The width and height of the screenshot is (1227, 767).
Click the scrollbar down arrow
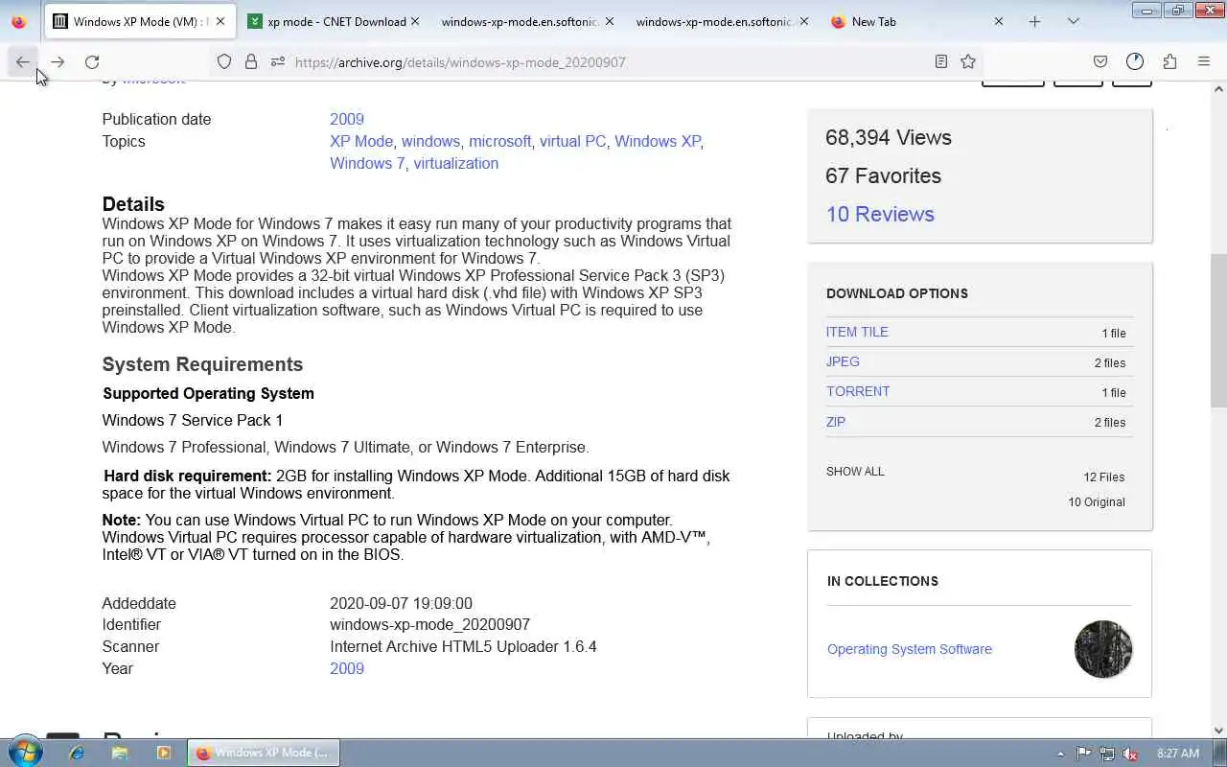pos(1218,731)
